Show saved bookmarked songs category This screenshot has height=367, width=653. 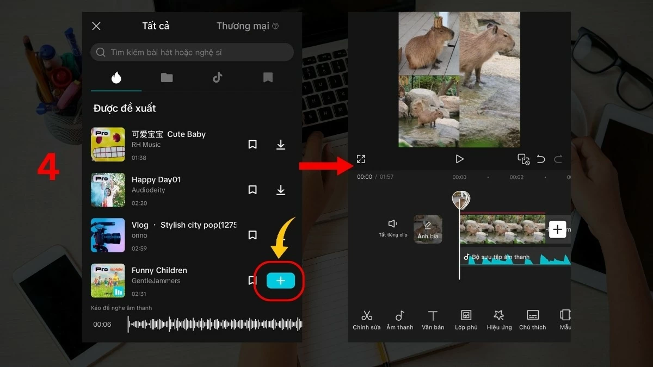tap(268, 78)
